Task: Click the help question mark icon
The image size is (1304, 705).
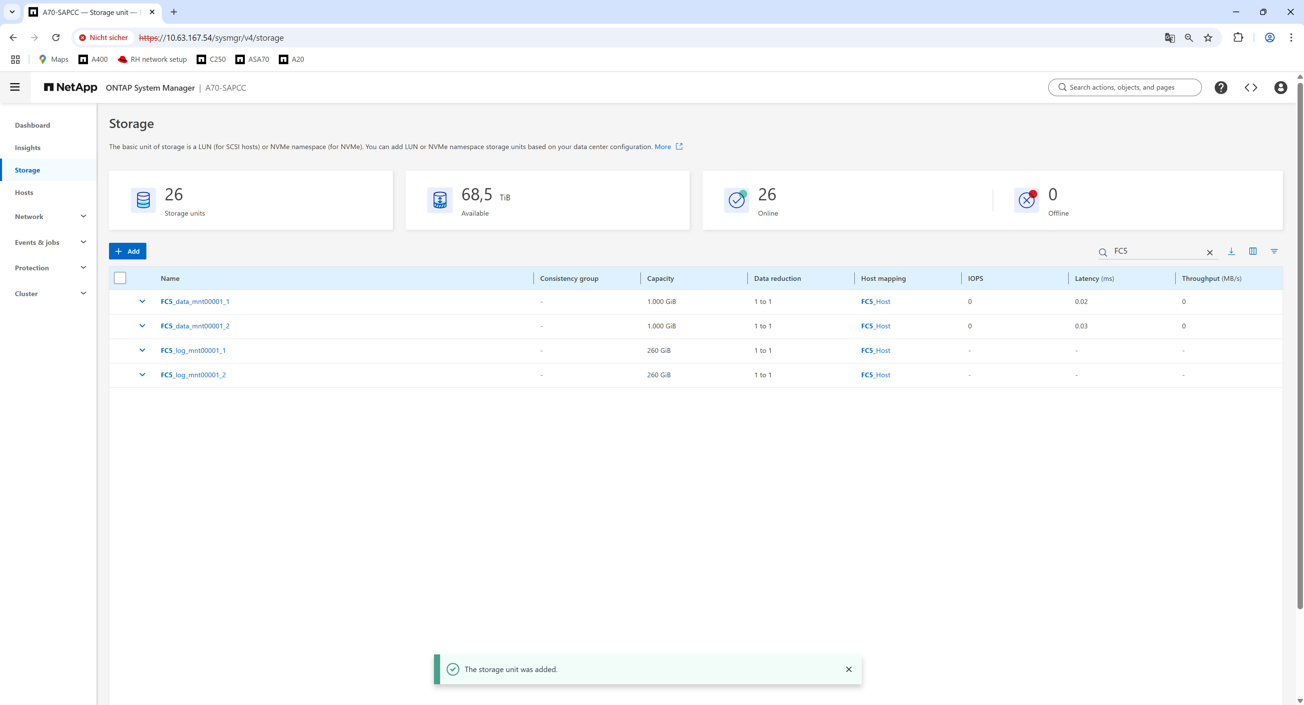Action: 1220,88
